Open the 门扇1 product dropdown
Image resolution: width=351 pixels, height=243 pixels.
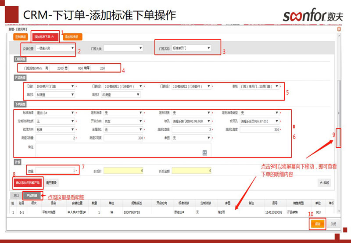[55, 87]
